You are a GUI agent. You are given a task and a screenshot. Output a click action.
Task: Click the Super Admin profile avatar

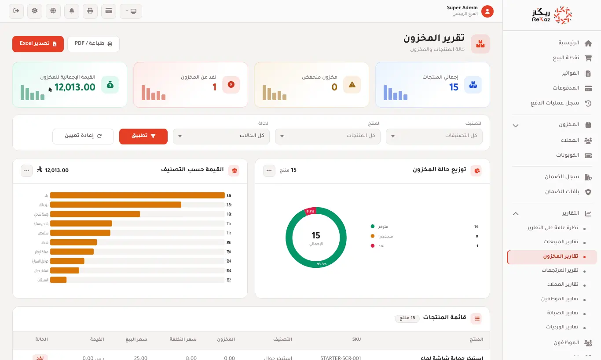[x=487, y=11]
